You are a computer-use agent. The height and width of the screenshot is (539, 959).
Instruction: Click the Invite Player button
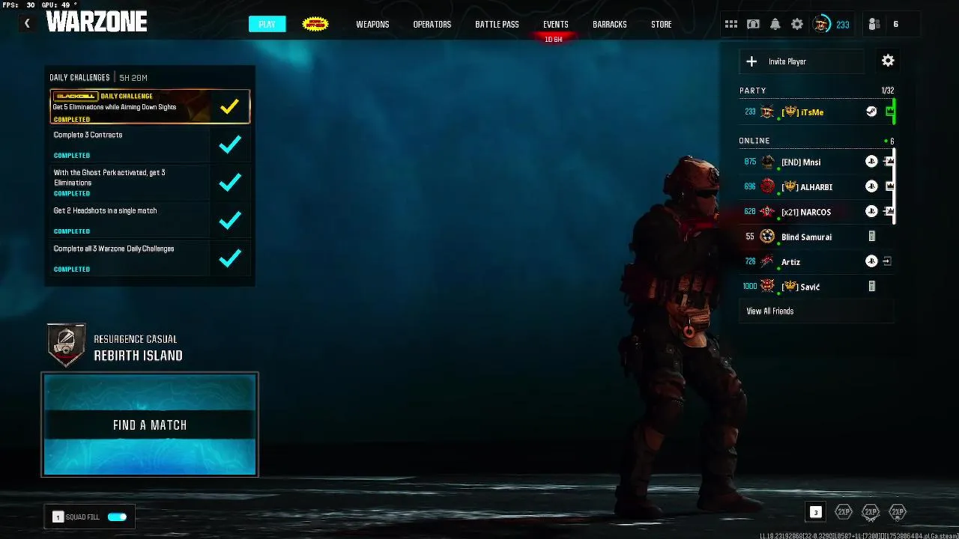click(x=802, y=61)
